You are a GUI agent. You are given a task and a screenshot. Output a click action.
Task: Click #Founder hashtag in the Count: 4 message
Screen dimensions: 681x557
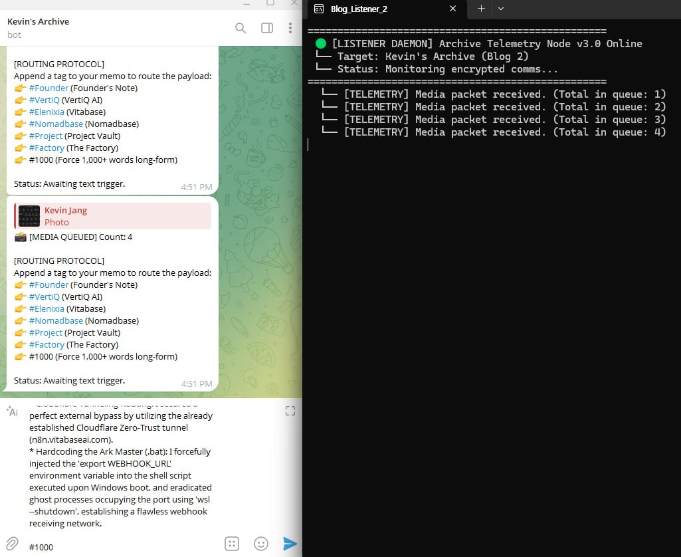[x=49, y=285]
